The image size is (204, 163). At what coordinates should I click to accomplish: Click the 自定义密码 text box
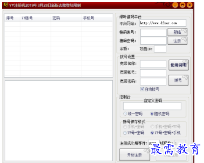click(152, 106)
